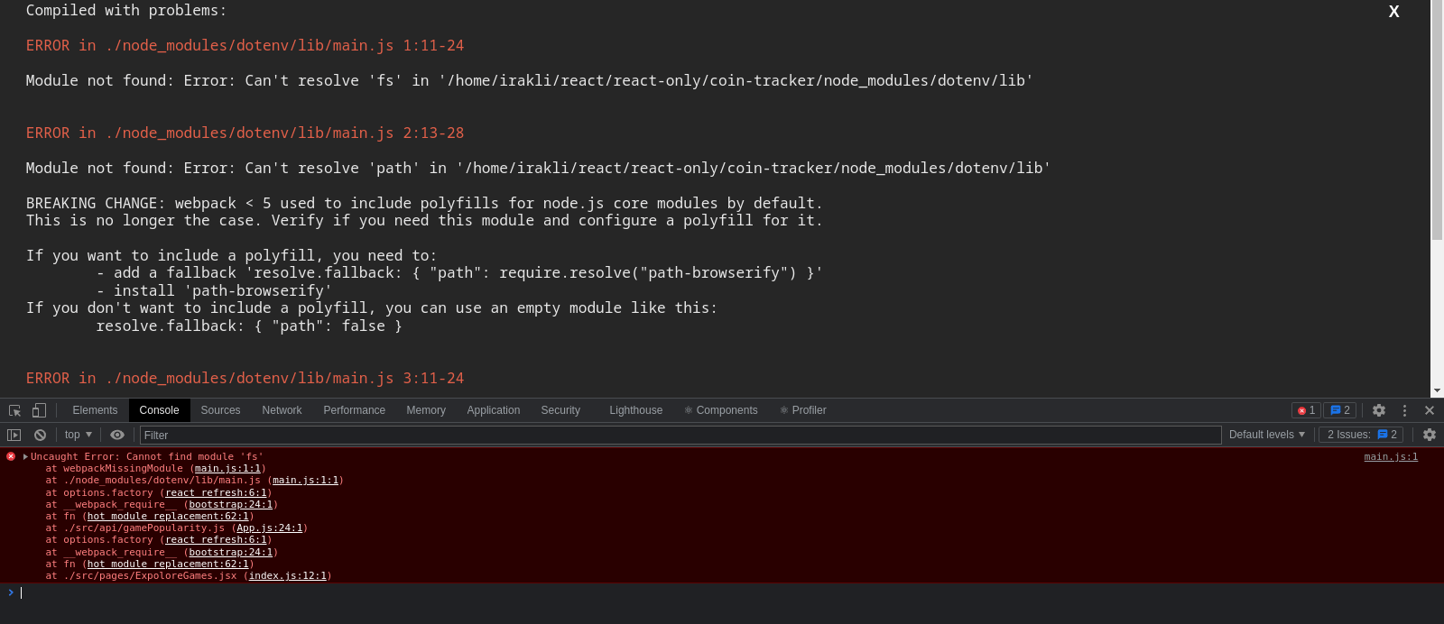The width and height of the screenshot is (1444, 624).
Task: Click the red error count badge
Action: point(1306,410)
